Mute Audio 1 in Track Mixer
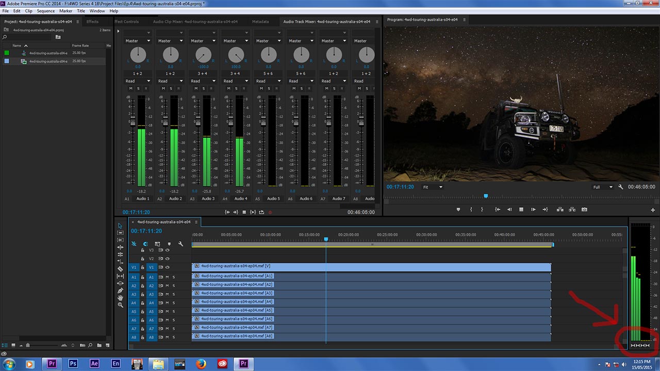Image resolution: width=660 pixels, height=371 pixels. click(x=130, y=89)
